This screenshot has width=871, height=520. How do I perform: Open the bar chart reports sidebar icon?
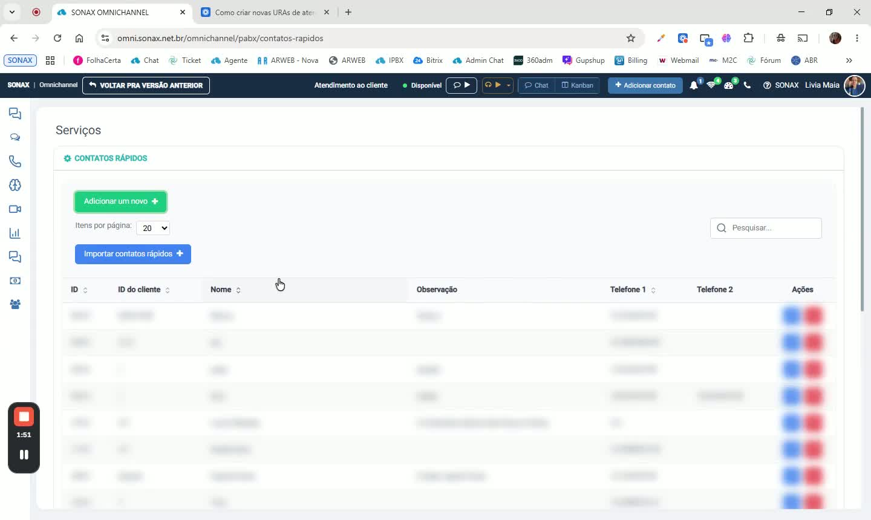tap(15, 233)
